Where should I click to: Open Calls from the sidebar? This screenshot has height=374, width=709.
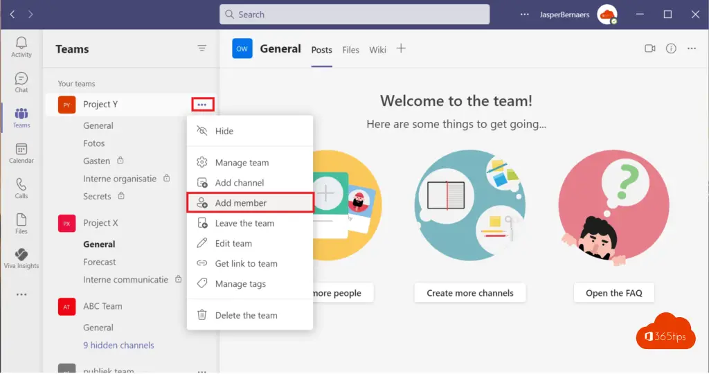pyautogui.click(x=21, y=188)
